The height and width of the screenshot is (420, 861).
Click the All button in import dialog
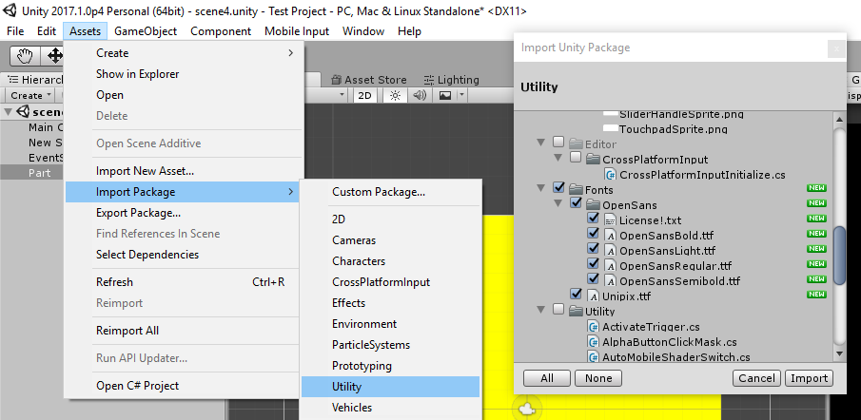[547, 378]
